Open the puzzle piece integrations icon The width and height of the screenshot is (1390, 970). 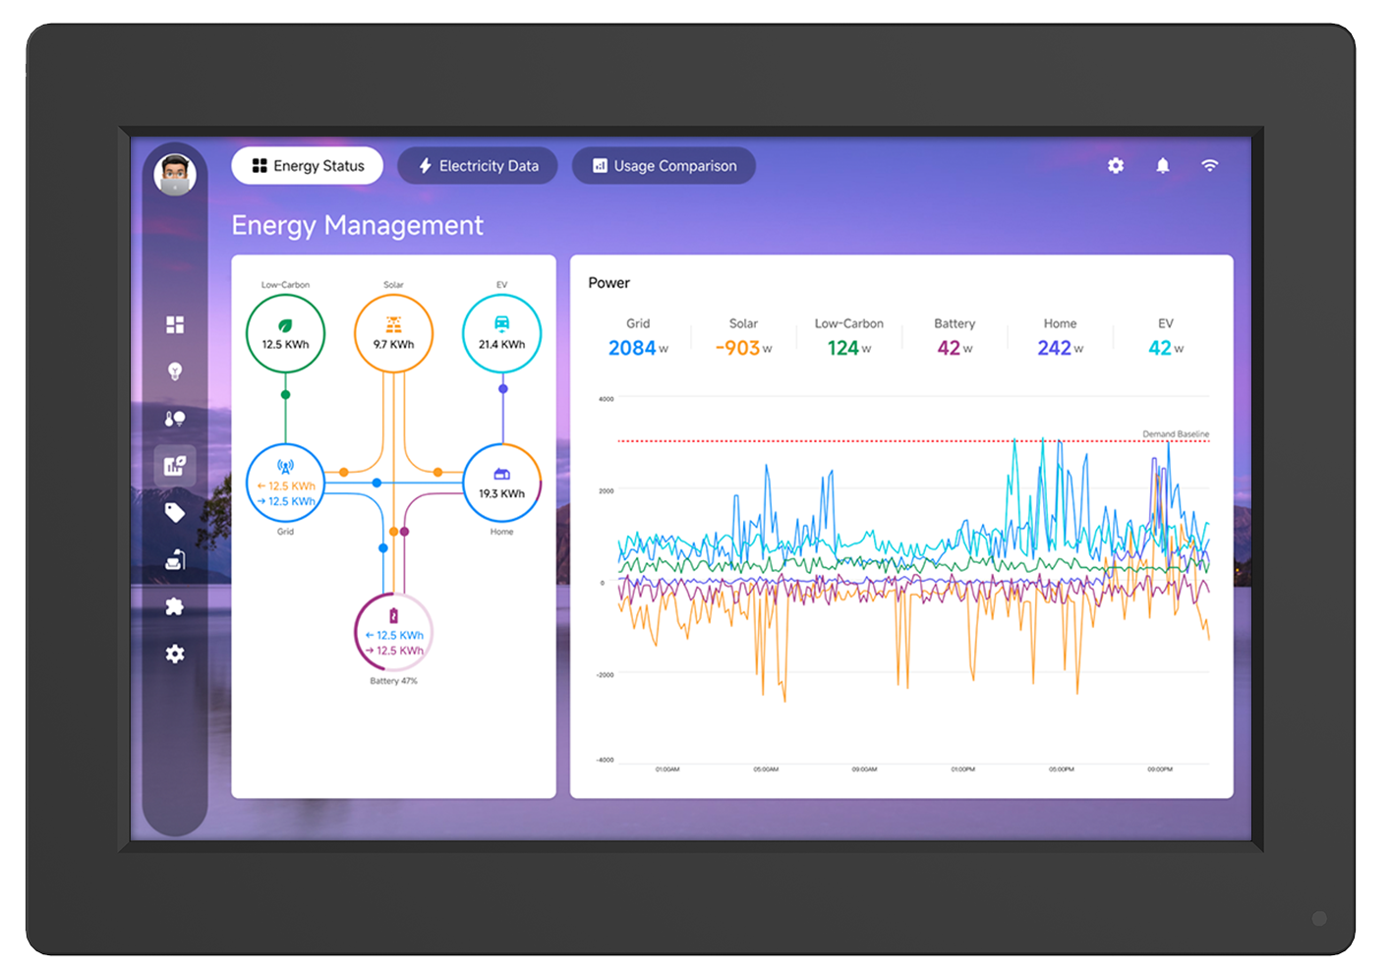pyautogui.click(x=175, y=607)
